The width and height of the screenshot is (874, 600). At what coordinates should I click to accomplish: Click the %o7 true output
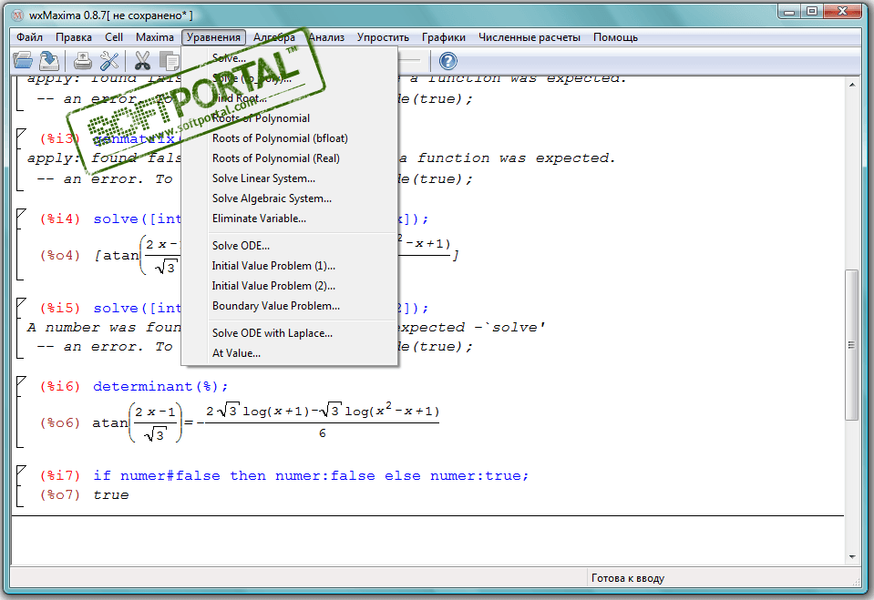(x=111, y=495)
